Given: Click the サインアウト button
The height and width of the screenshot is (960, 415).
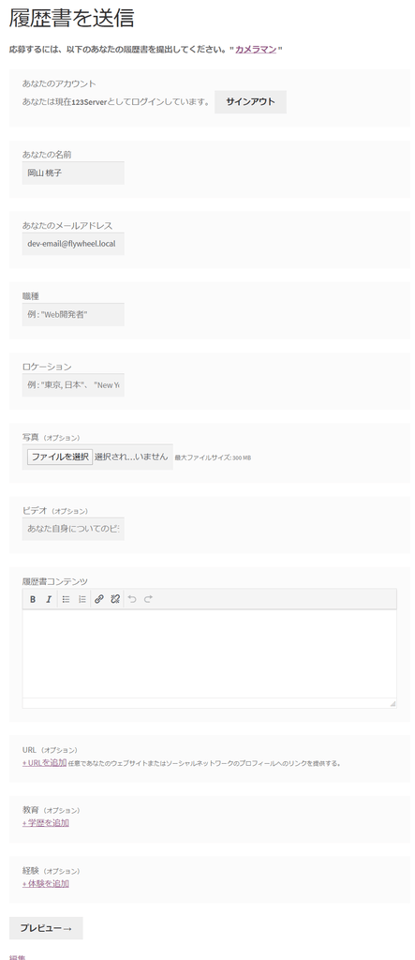Looking at the screenshot, I should pyautogui.click(x=250, y=102).
